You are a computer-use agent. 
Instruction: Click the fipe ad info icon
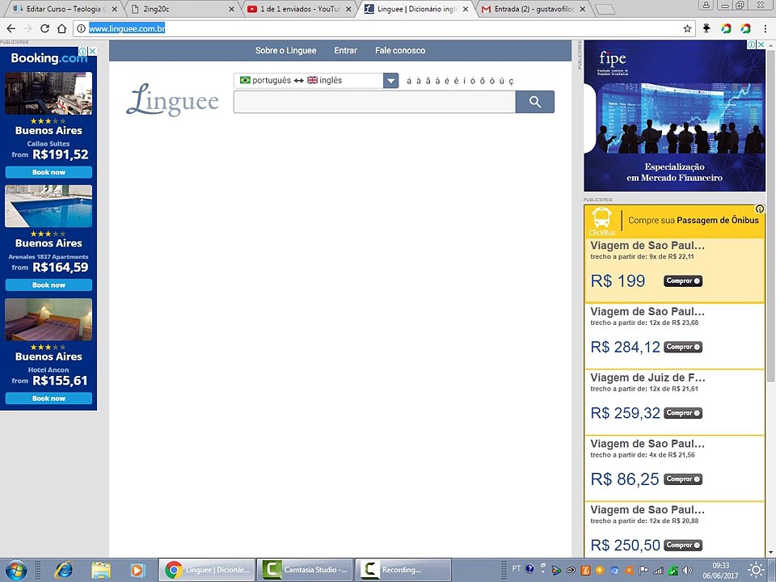(x=752, y=44)
